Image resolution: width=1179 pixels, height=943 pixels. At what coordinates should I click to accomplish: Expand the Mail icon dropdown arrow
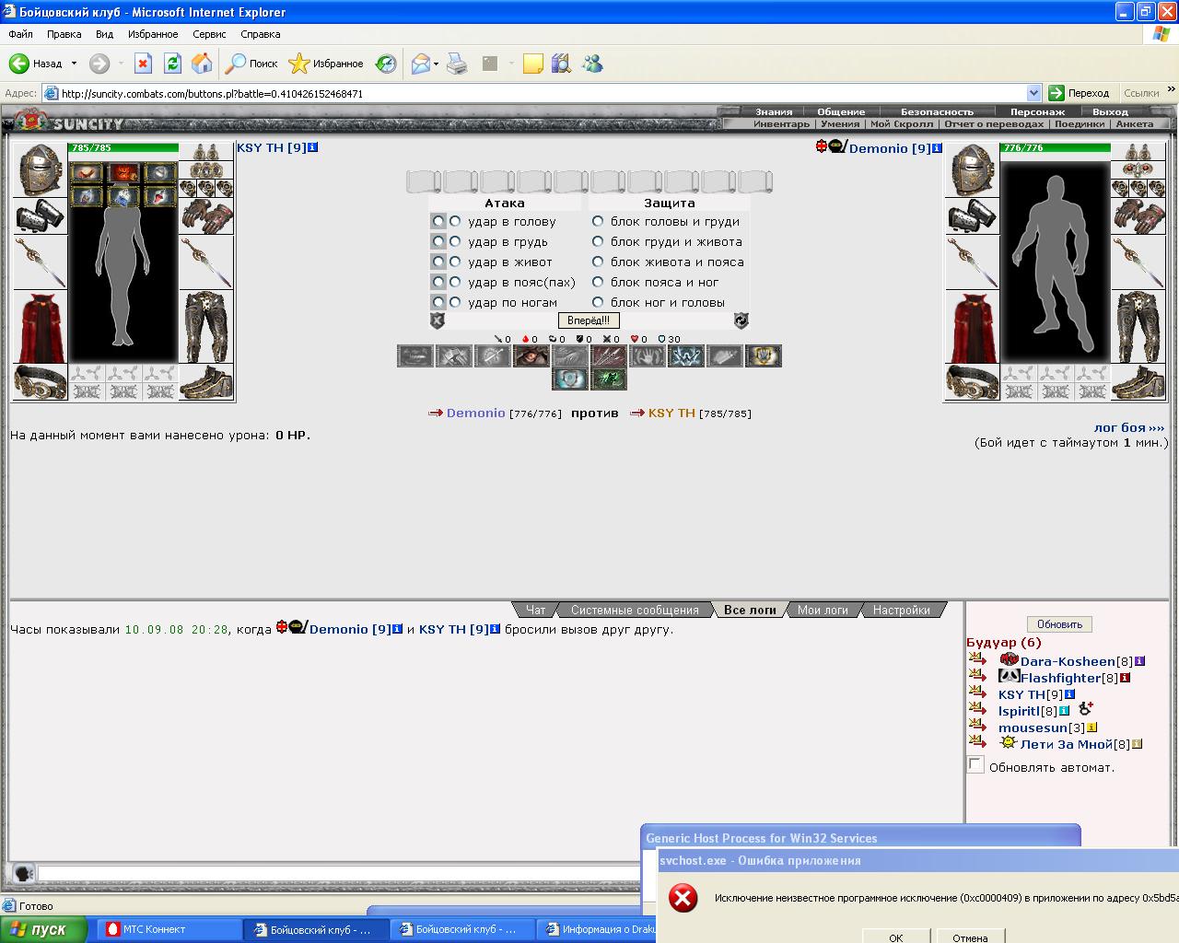coord(436,64)
